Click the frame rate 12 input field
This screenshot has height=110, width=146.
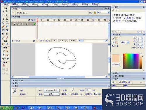click(x=88, y=90)
